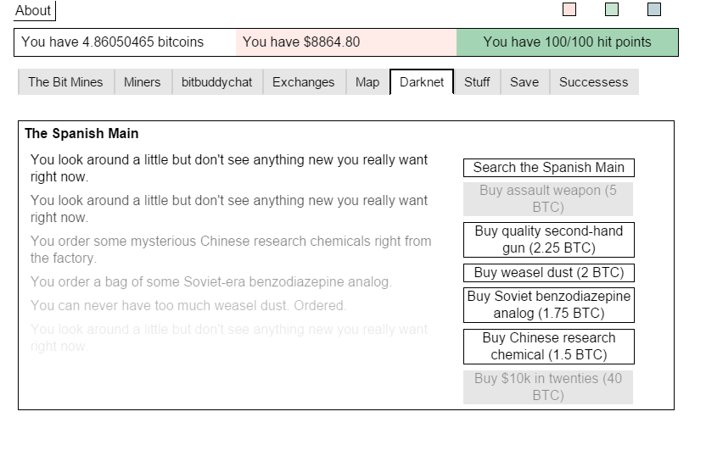Click the blue-gray color swatch
The height and width of the screenshot is (456, 706).
coord(653,9)
